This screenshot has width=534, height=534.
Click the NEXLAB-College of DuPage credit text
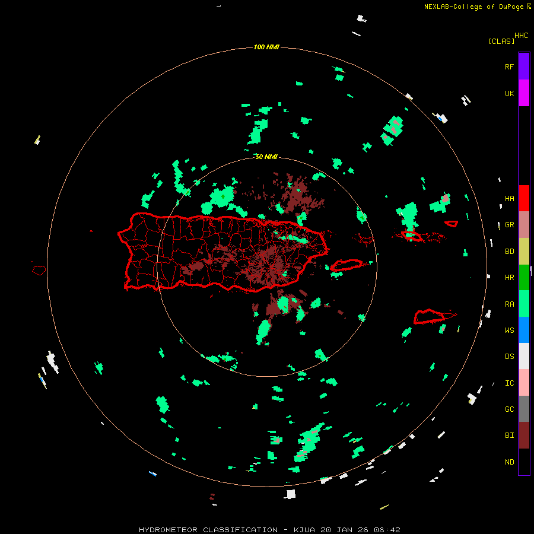pos(473,7)
